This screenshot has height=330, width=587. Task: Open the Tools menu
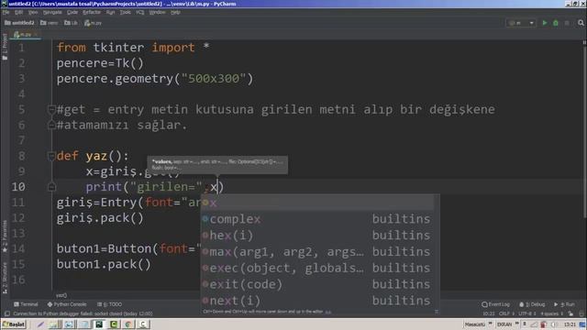pos(125,12)
